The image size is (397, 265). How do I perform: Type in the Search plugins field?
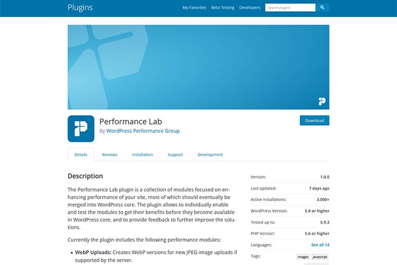[x=290, y=7]
